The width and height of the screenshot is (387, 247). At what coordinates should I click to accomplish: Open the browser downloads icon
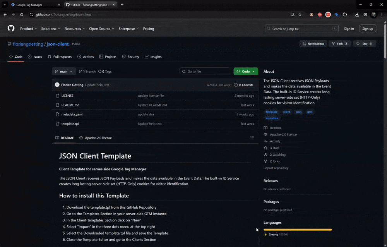357,15
